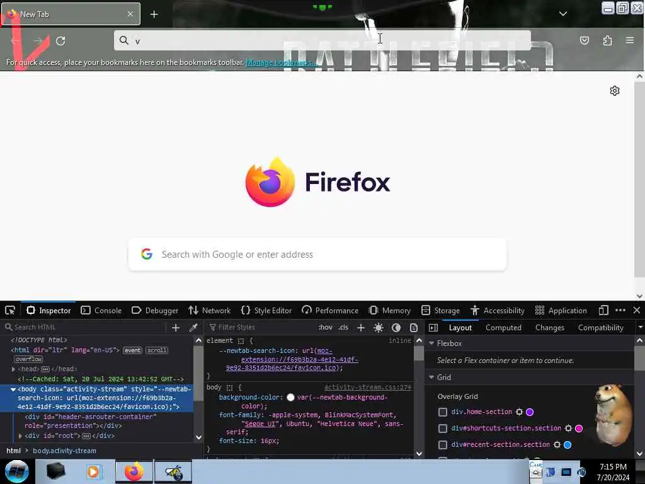Highlight elements matching the body rule

click(x=229, y=388)
